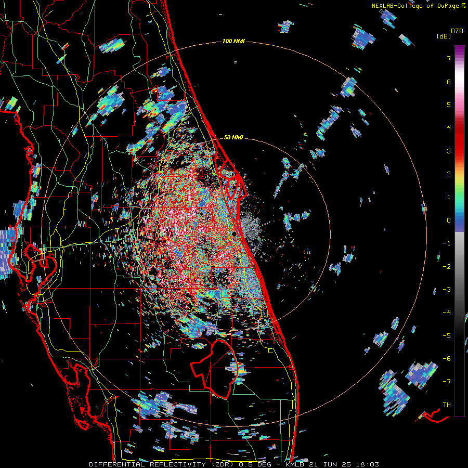Click the -3 tick label on color scale
This screenshot has width=468, height=468.
(447, 290)
